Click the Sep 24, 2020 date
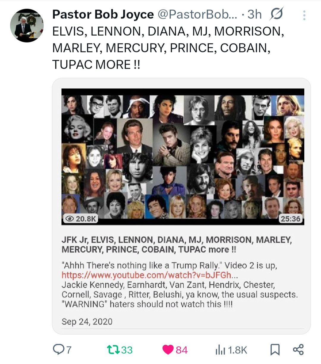 coord(87,321)
